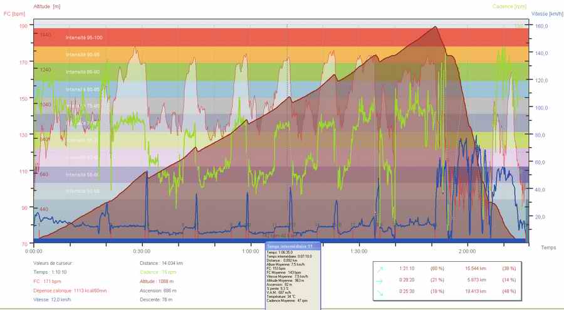Click the Temps intermédiaire 11 tooltip header

click(293, 247)
